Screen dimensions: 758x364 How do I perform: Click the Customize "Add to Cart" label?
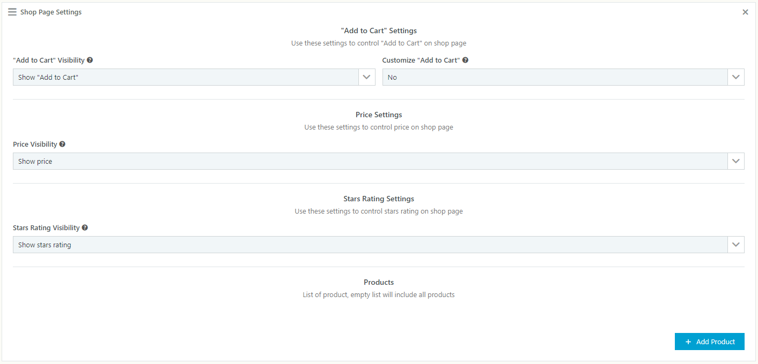coord(421,60)
